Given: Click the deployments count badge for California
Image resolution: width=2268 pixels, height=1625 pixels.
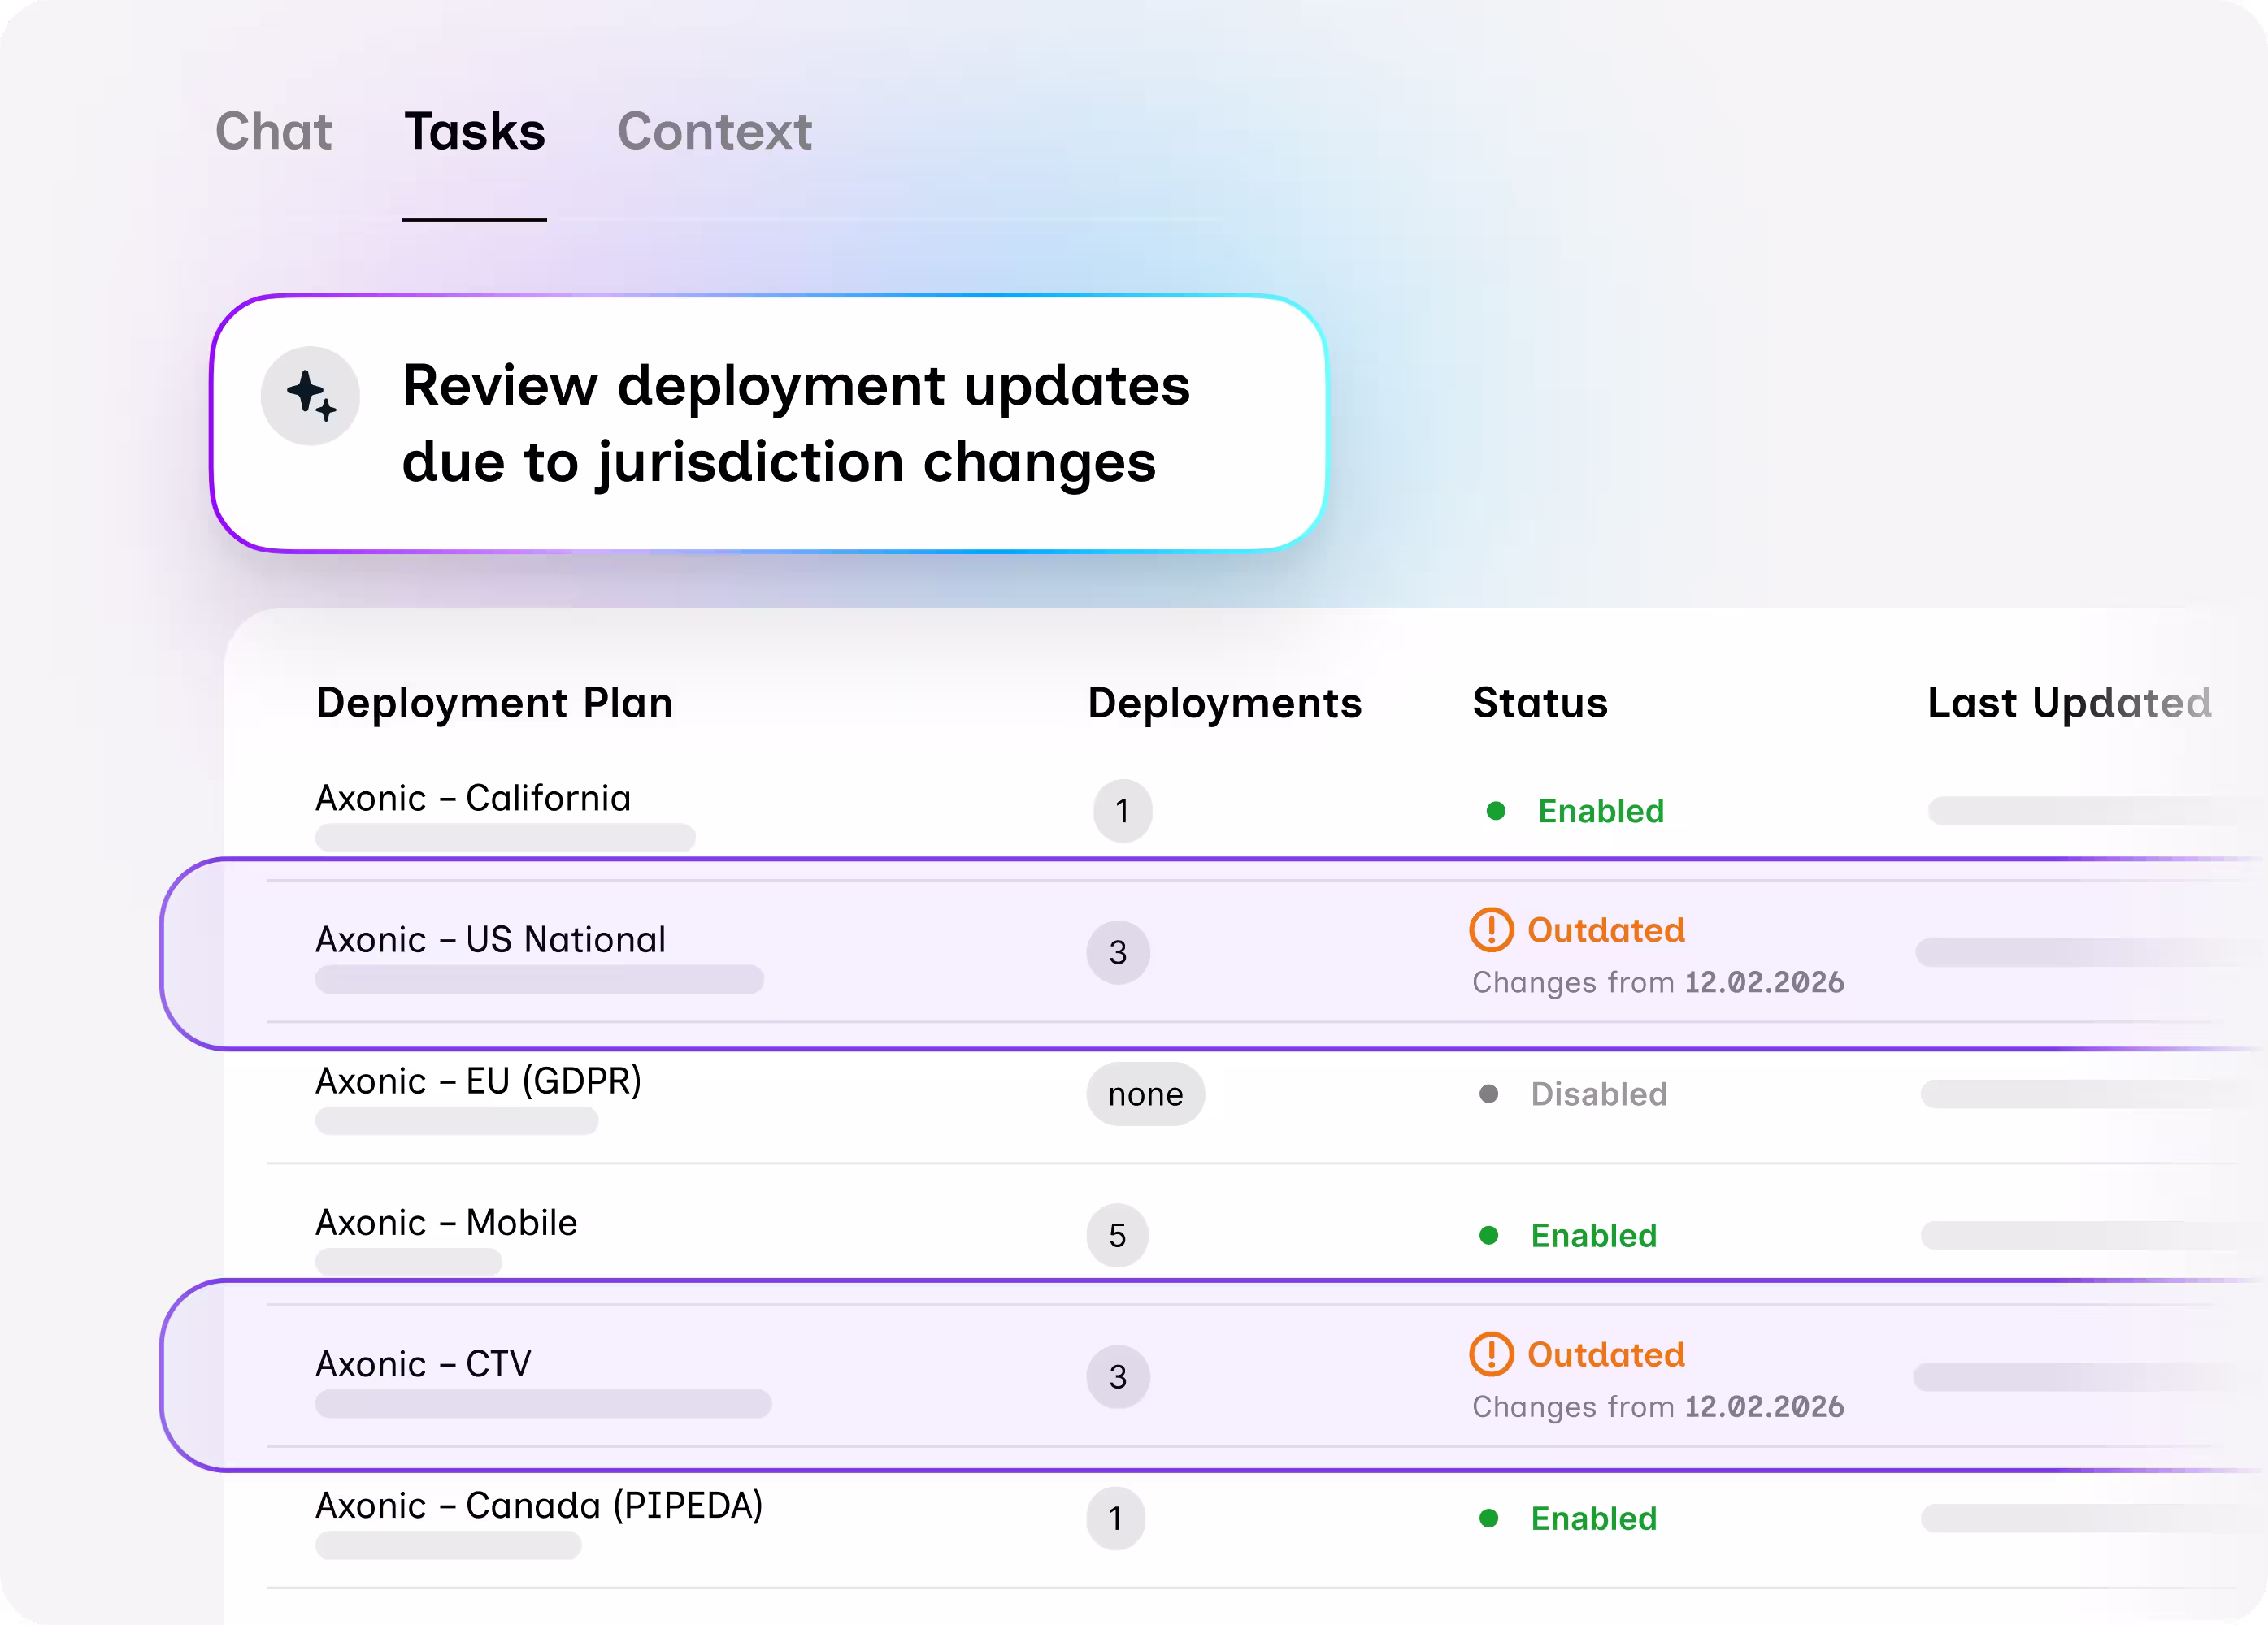Looking at the screenshot, I should 1122,811.
